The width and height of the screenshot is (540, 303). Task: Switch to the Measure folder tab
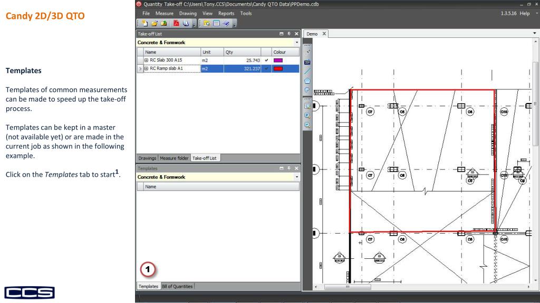(x=174, y=158)
